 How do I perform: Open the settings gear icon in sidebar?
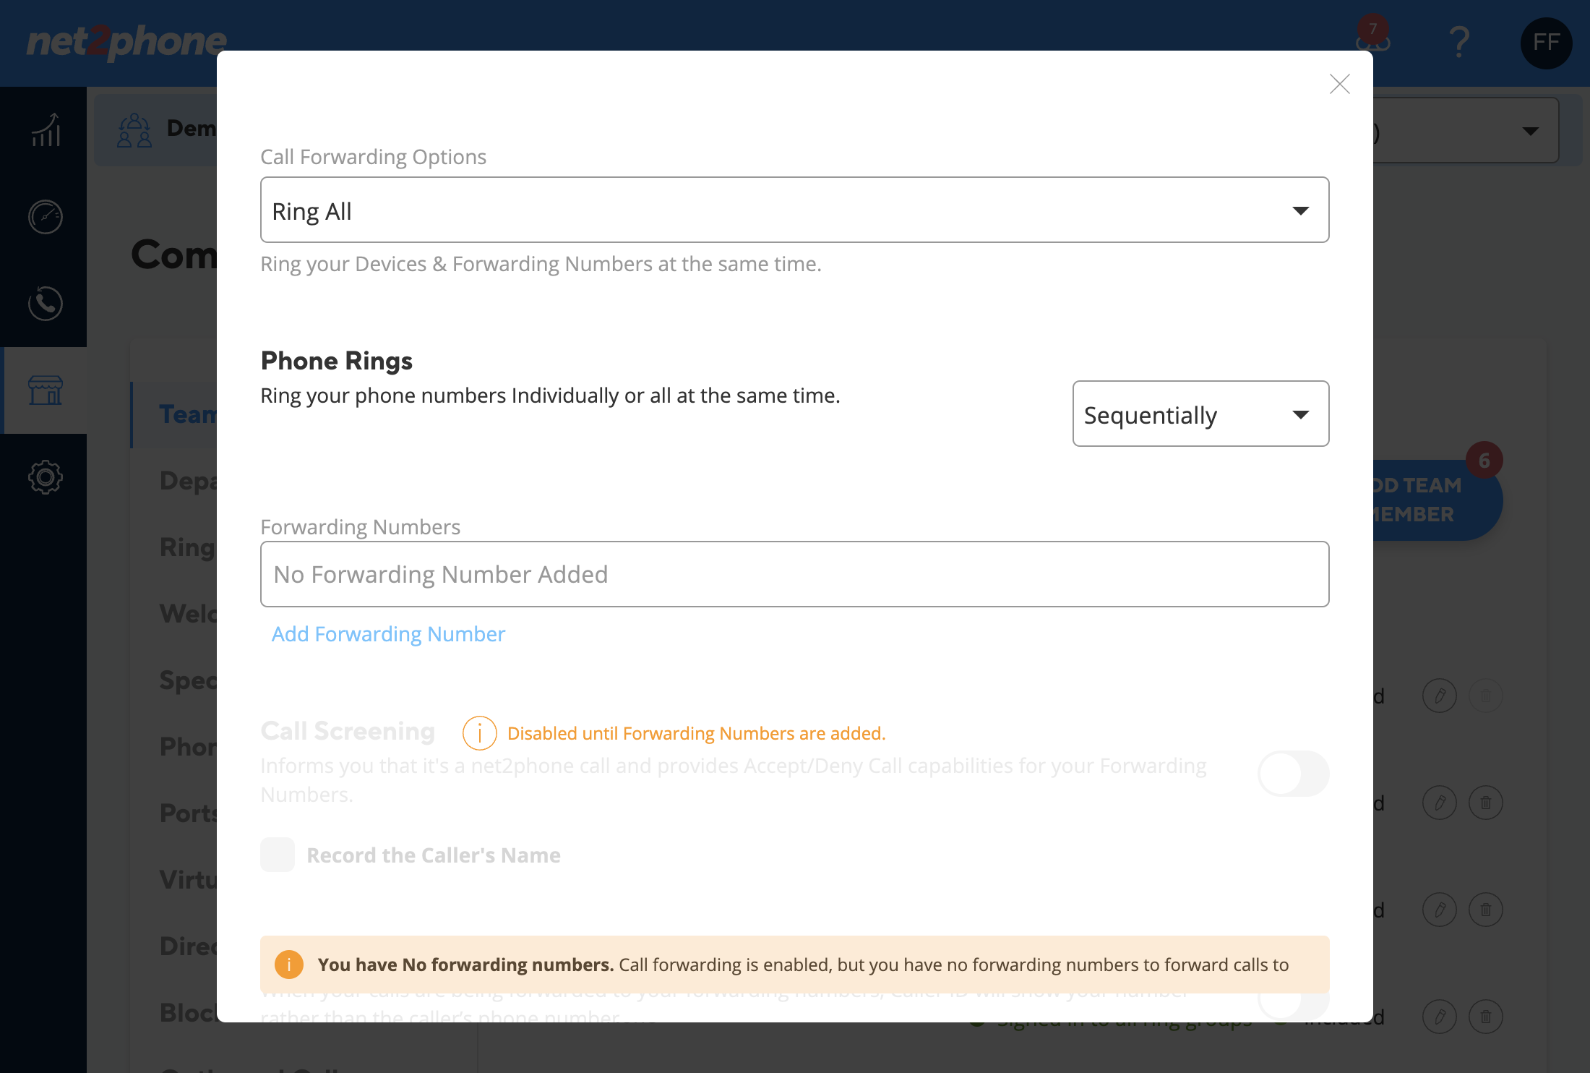(45, 477)
